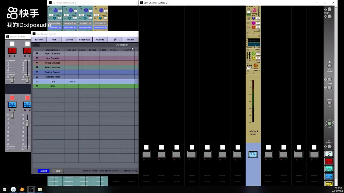Expand the Input Channels group

click(37, 54)
